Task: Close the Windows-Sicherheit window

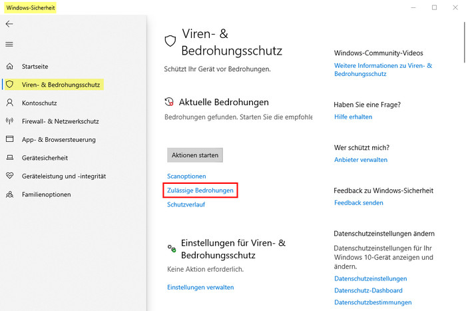Action: 455,7
